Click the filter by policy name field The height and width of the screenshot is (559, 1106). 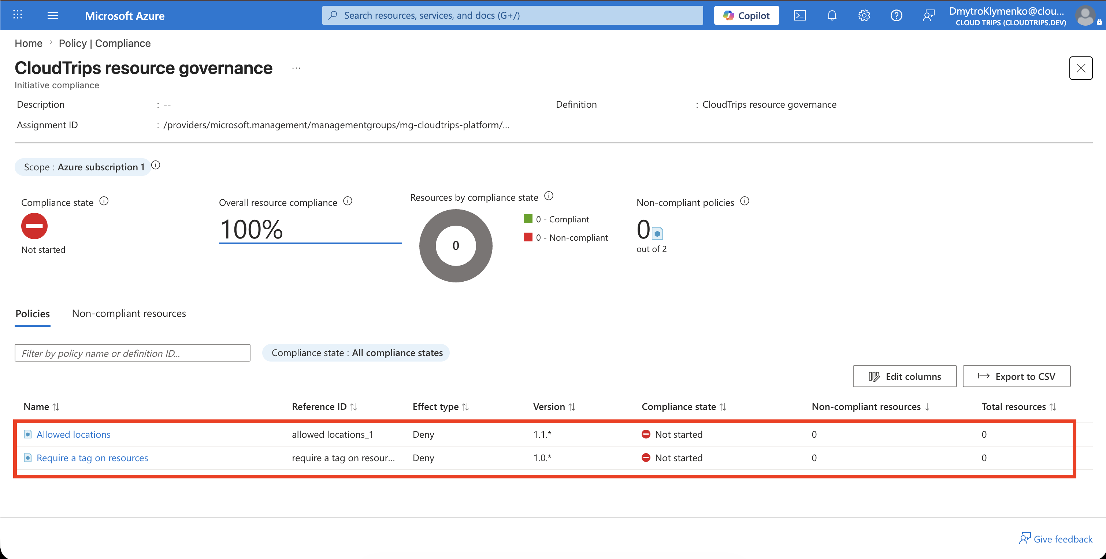[x=132, y=353]
